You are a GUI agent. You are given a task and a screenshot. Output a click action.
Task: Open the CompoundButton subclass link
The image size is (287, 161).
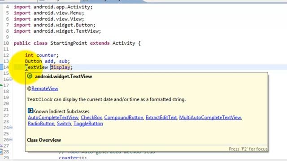124,118
